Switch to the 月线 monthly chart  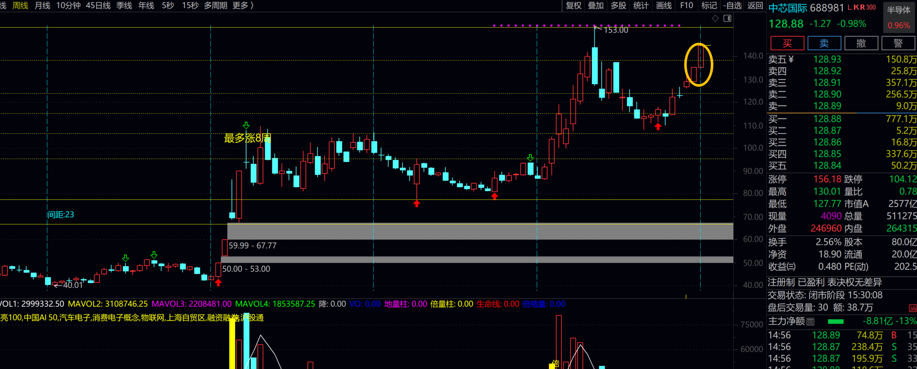(x=42, y=6)
